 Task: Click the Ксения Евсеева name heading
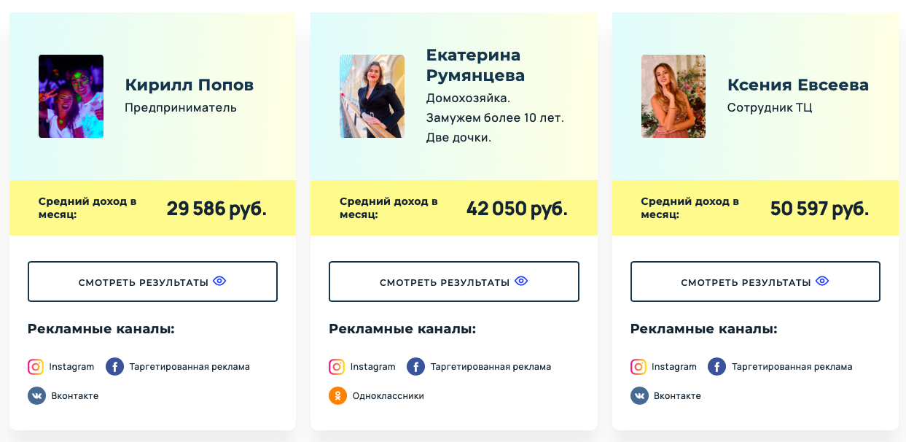tap(798, 85)
